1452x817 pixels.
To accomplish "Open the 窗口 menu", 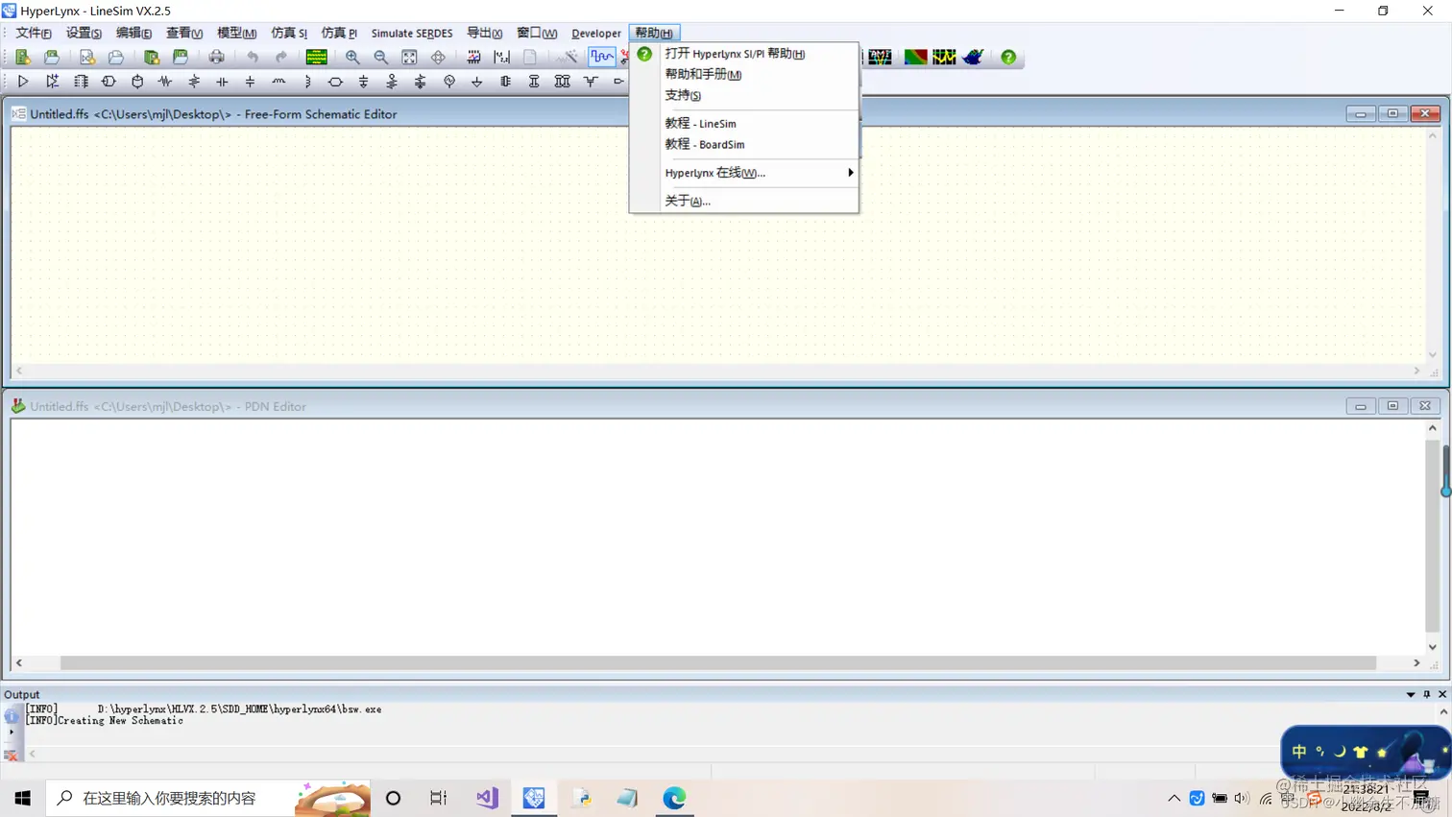I will click(x=537, y=33).
